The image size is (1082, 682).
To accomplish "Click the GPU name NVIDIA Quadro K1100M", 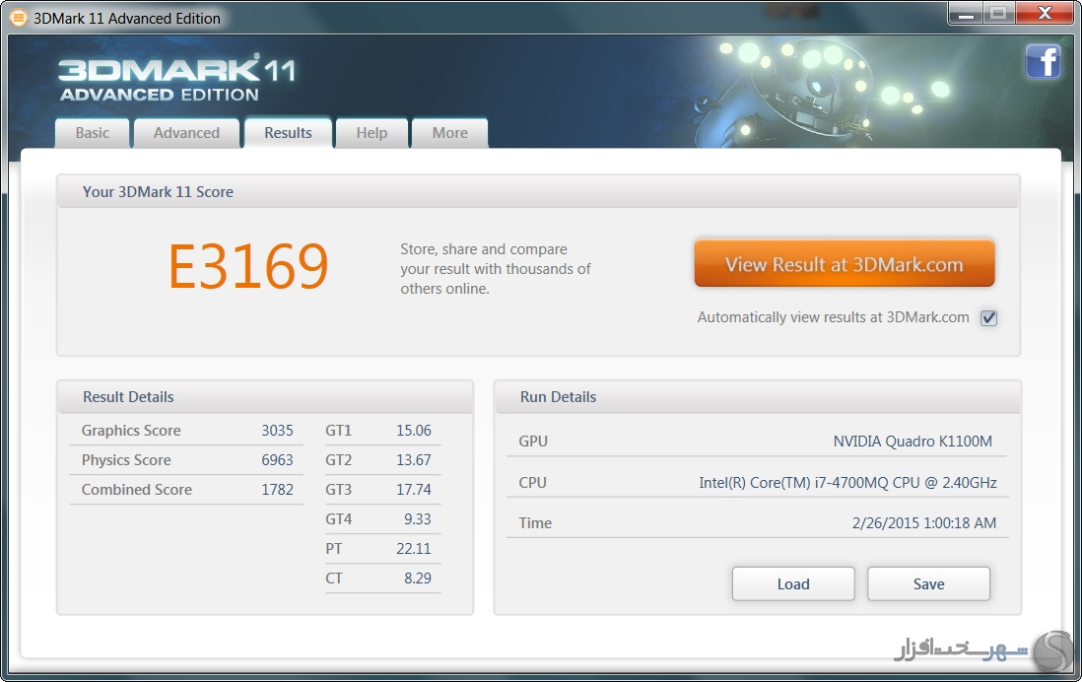I will [x=913, y=442].
